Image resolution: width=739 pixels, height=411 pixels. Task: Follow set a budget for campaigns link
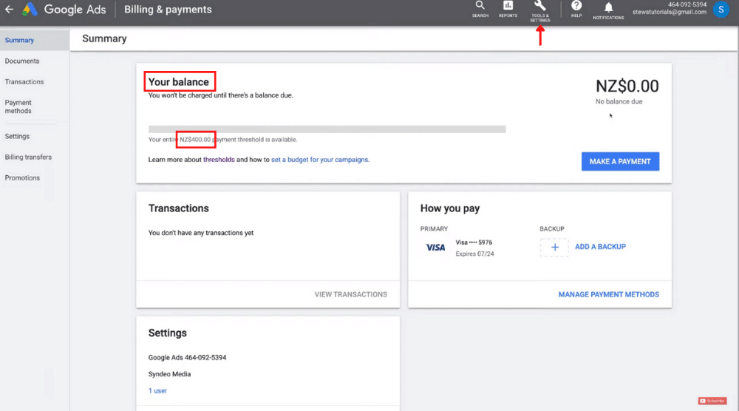point(319,160)
